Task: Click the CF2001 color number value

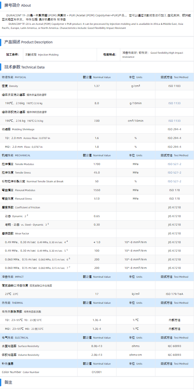Action: tap(97, 372)
